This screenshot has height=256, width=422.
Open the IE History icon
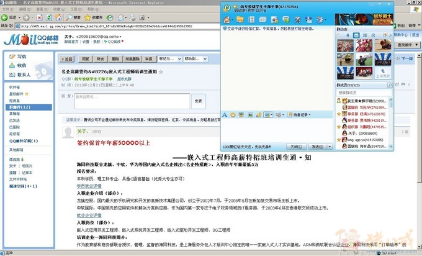pos(110,18)
